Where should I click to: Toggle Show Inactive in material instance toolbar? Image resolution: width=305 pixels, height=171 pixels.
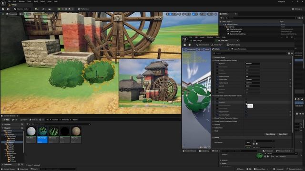point(202,45)
